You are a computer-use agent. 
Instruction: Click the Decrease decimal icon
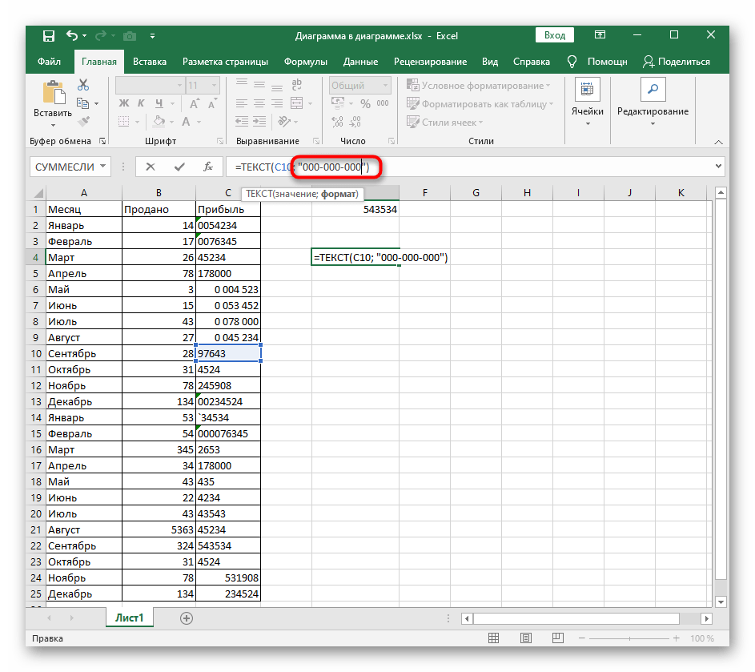(355, 122)
